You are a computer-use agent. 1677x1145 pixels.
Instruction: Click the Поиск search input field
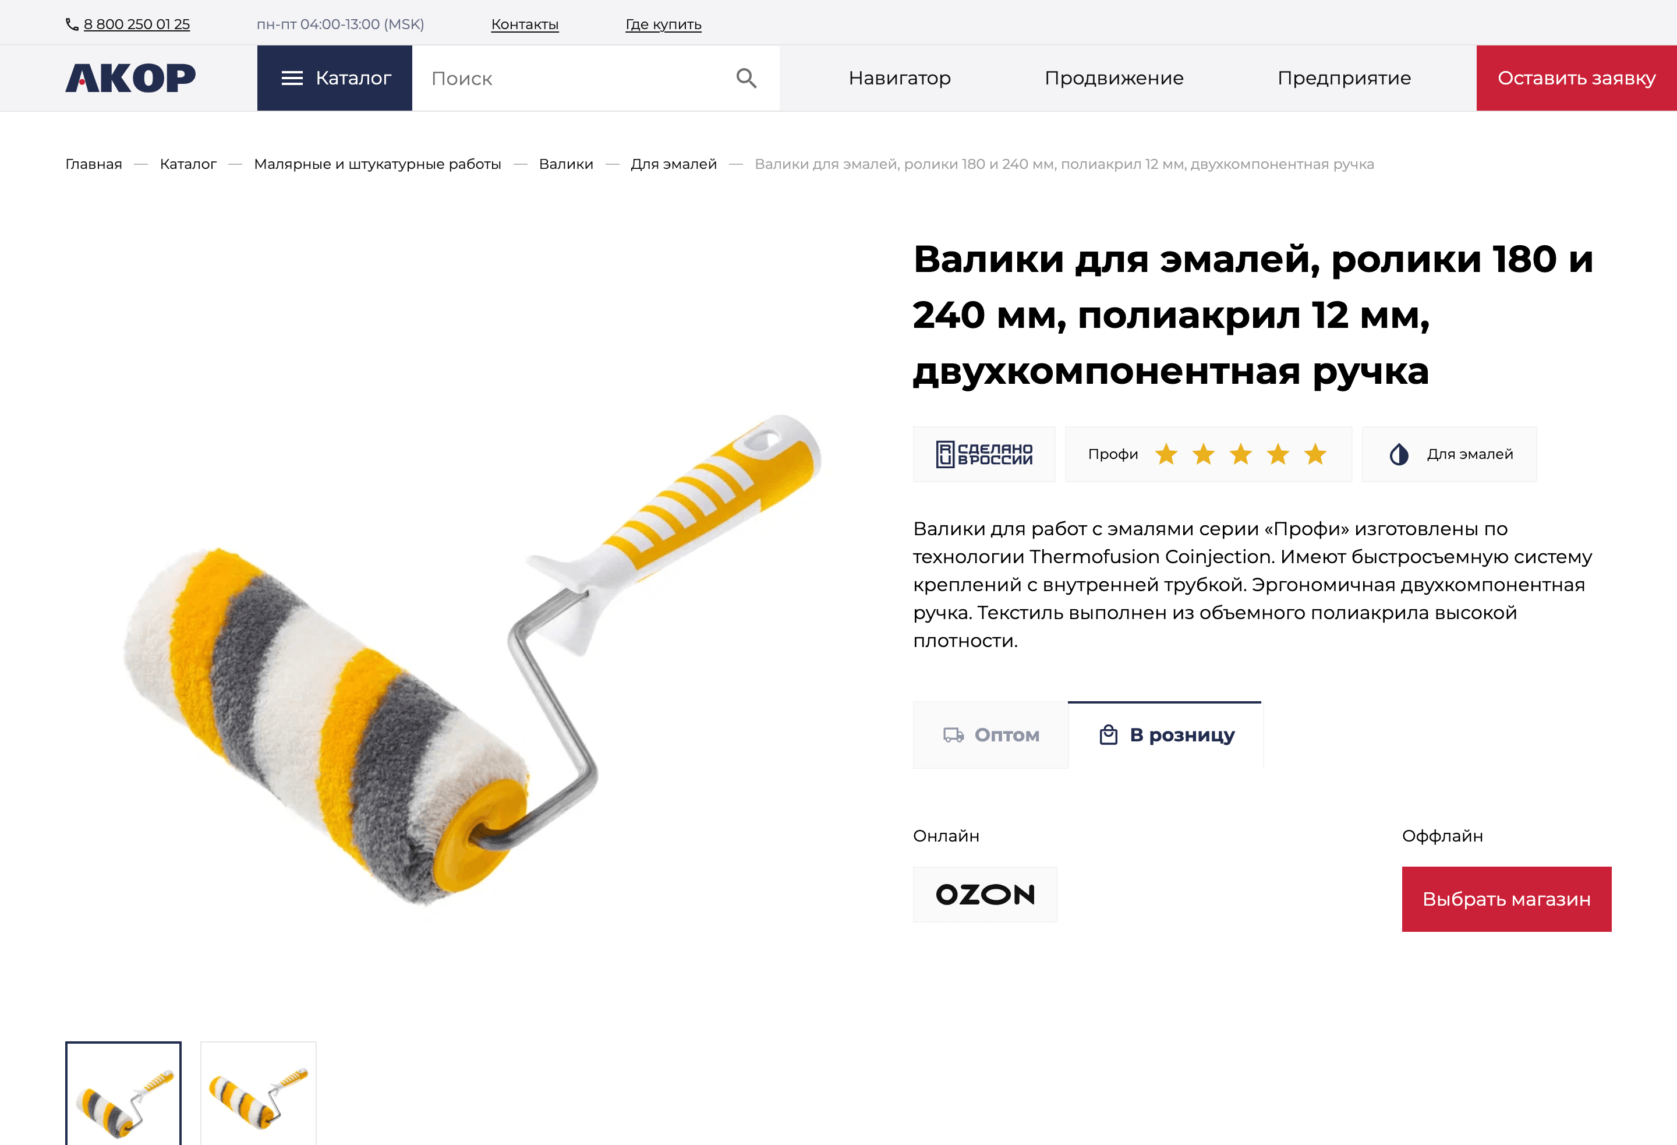pos(574,78)
